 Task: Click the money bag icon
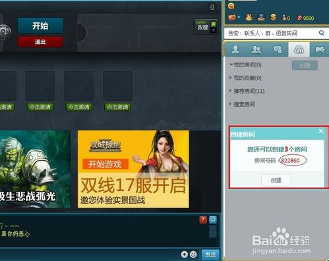(x=249, y=17)
